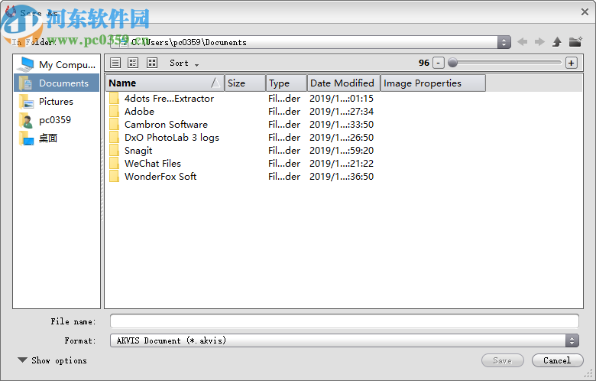Select the DxO PhotoLab 3 logs folder
596x381 pixels.
click(171, 138)
